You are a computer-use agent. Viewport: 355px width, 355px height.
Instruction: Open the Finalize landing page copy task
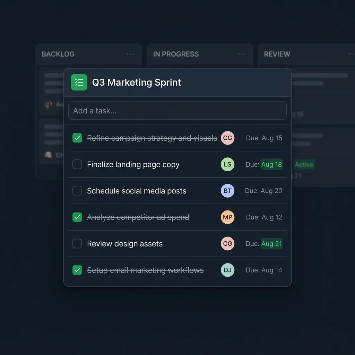click(133, 165)
